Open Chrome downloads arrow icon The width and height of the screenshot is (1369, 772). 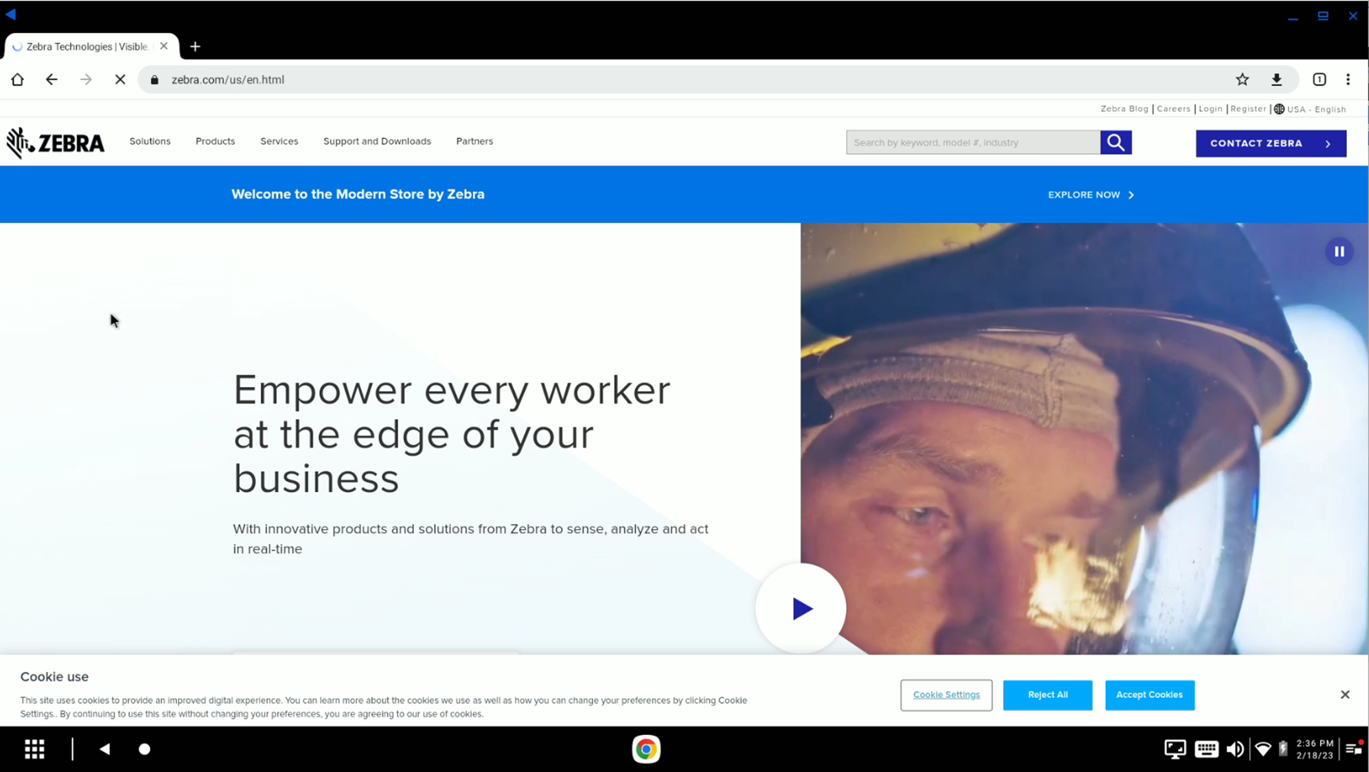click(x=1276, y=80)
